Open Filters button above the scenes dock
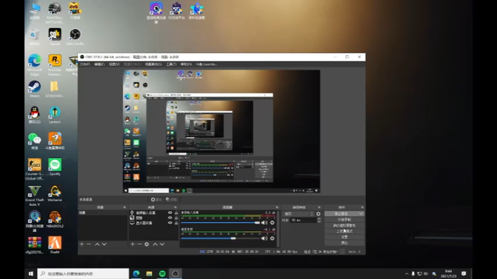Screen dimensions: 497x279 click(171, 200)
